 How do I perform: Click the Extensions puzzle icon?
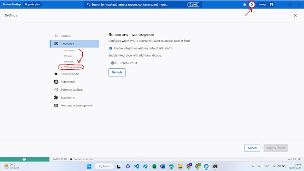[56, 97]
